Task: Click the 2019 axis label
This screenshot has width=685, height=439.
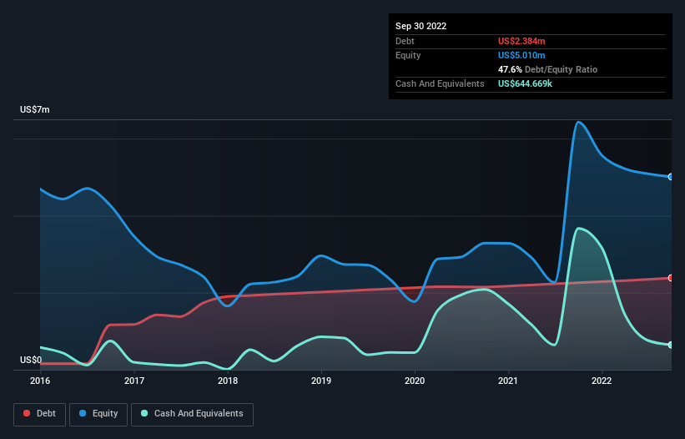Action: pyautogui.click(x=321, y=381)
